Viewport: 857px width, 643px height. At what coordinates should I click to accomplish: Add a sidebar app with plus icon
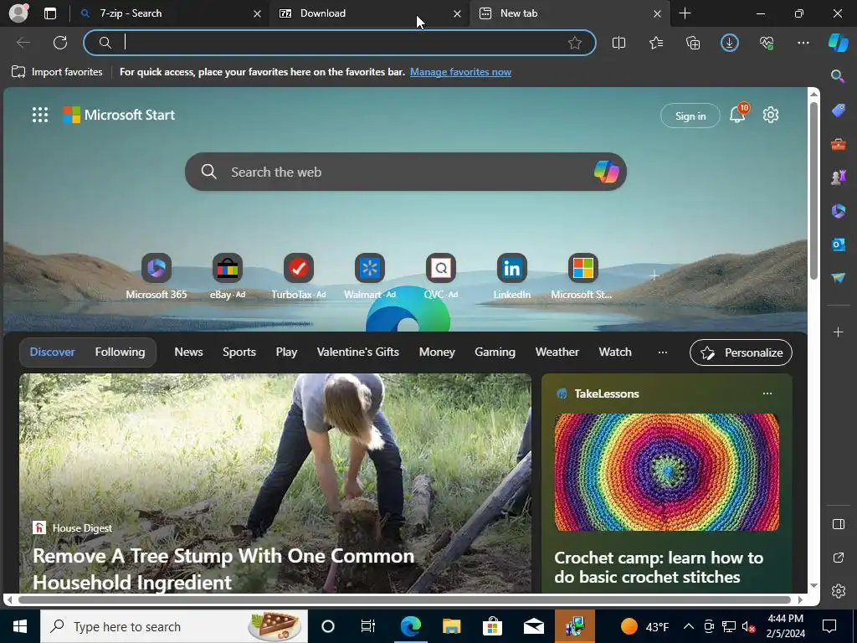(x=838, y=332)
